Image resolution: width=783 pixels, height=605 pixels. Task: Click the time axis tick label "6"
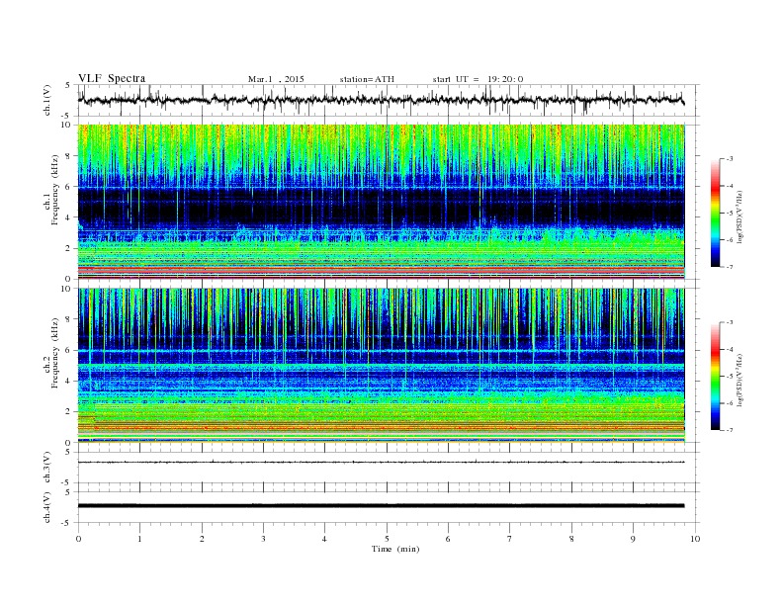tap(448, 539)
